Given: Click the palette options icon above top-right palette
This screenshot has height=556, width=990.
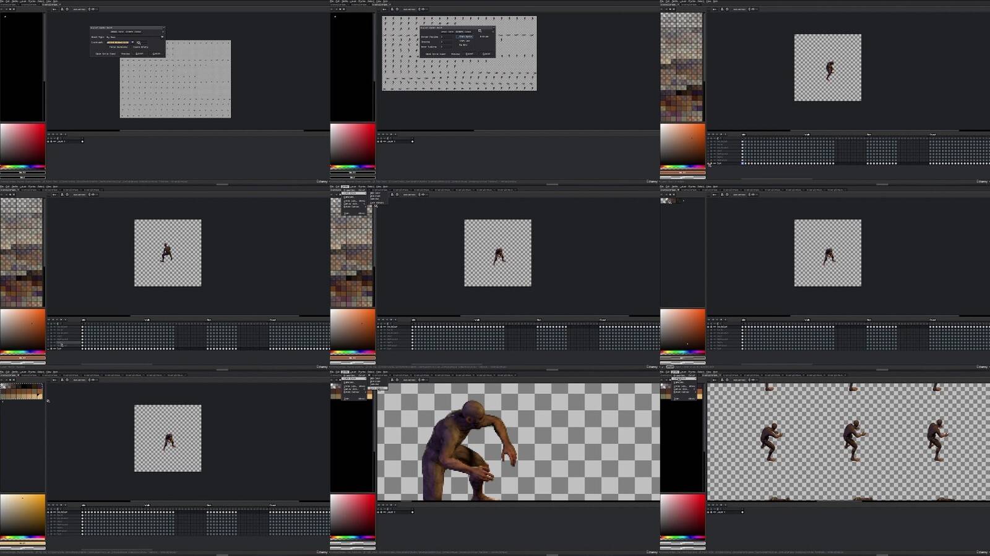Looking at the screenshot, I should click(x=674, y=9).
